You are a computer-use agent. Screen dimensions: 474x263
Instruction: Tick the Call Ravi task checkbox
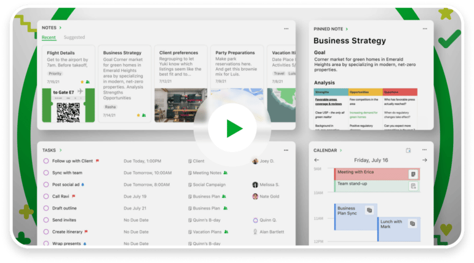[x=46, y=196]
